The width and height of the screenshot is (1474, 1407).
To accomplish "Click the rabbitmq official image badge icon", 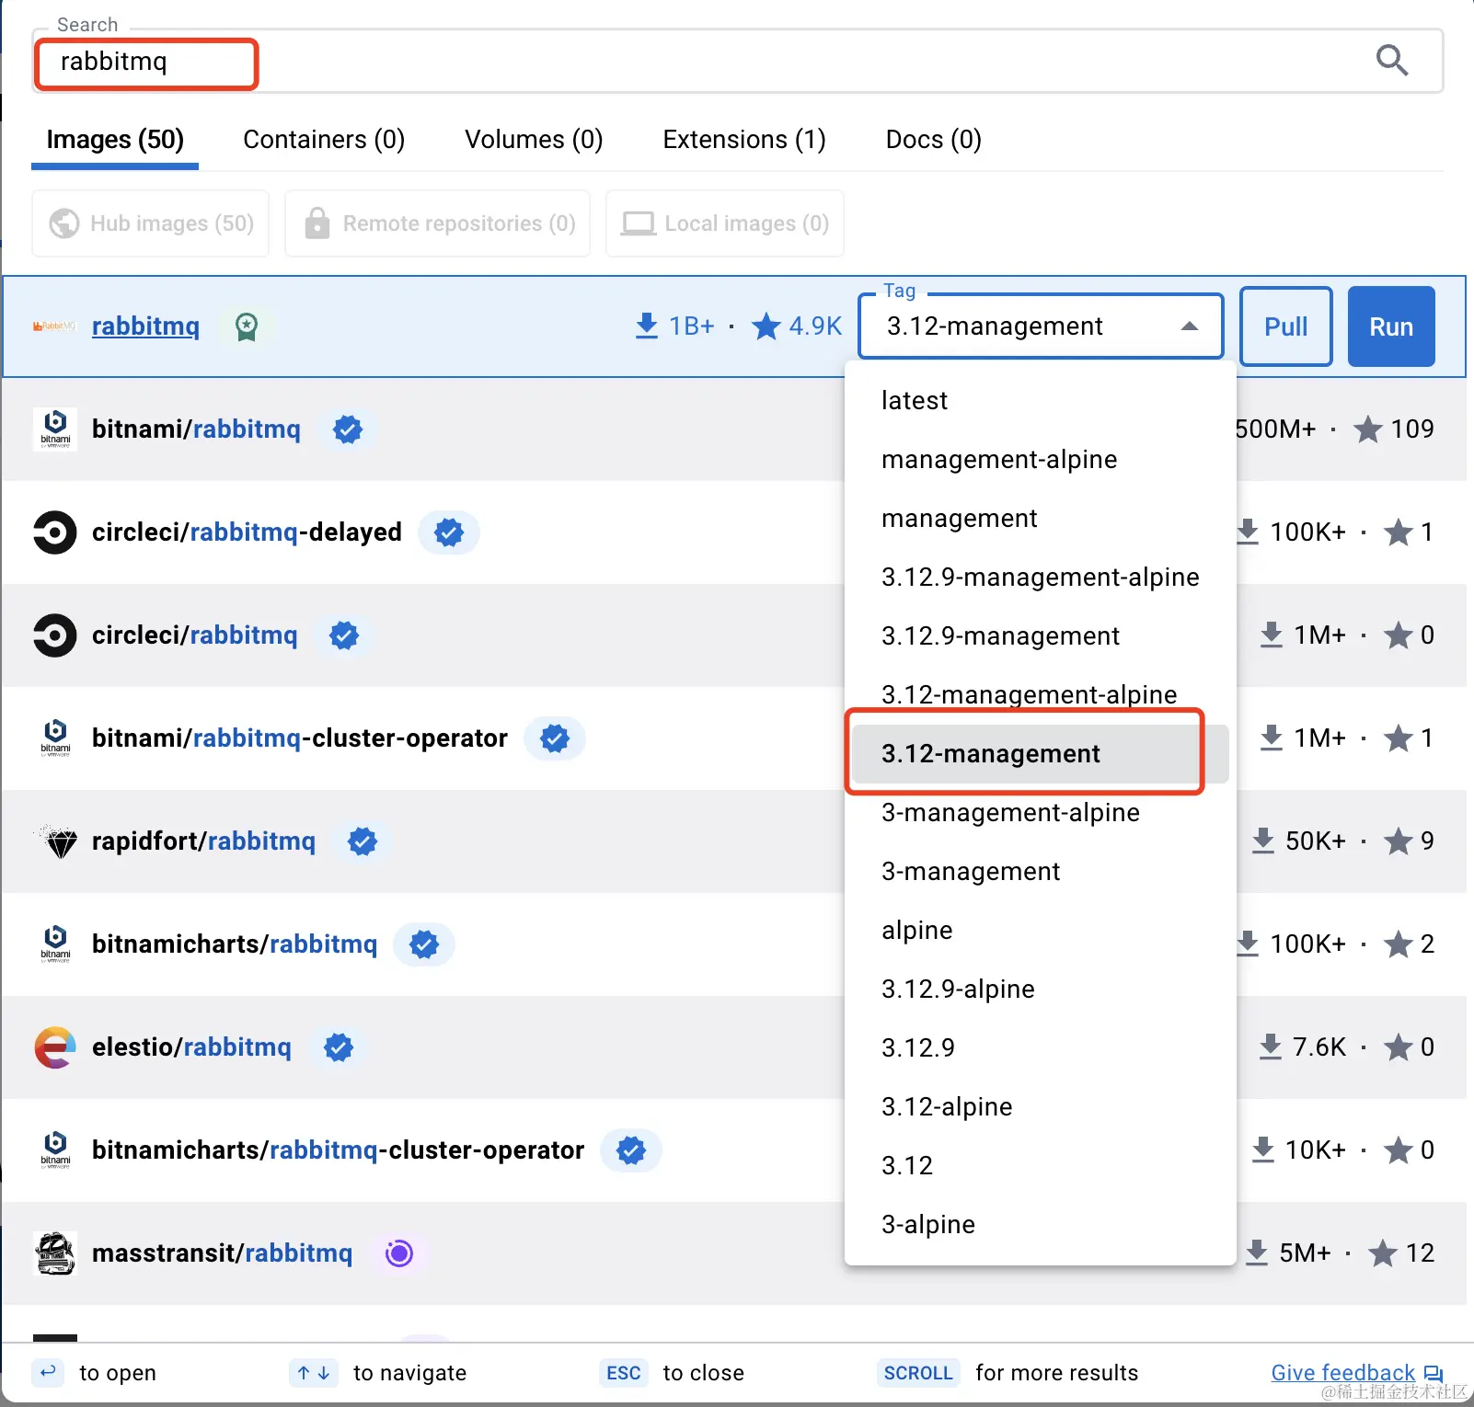I will pyautogui.click(x=247, y=326).
